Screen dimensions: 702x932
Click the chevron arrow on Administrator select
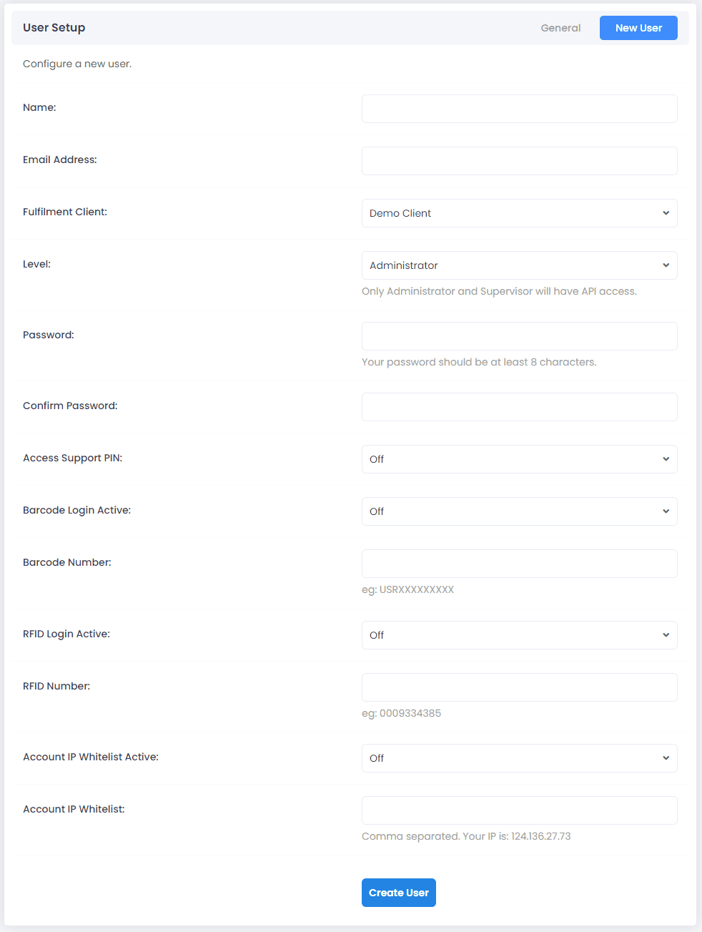666,265
